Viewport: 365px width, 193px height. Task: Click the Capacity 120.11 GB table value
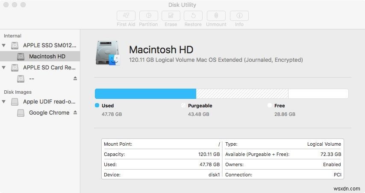[209, 154]
